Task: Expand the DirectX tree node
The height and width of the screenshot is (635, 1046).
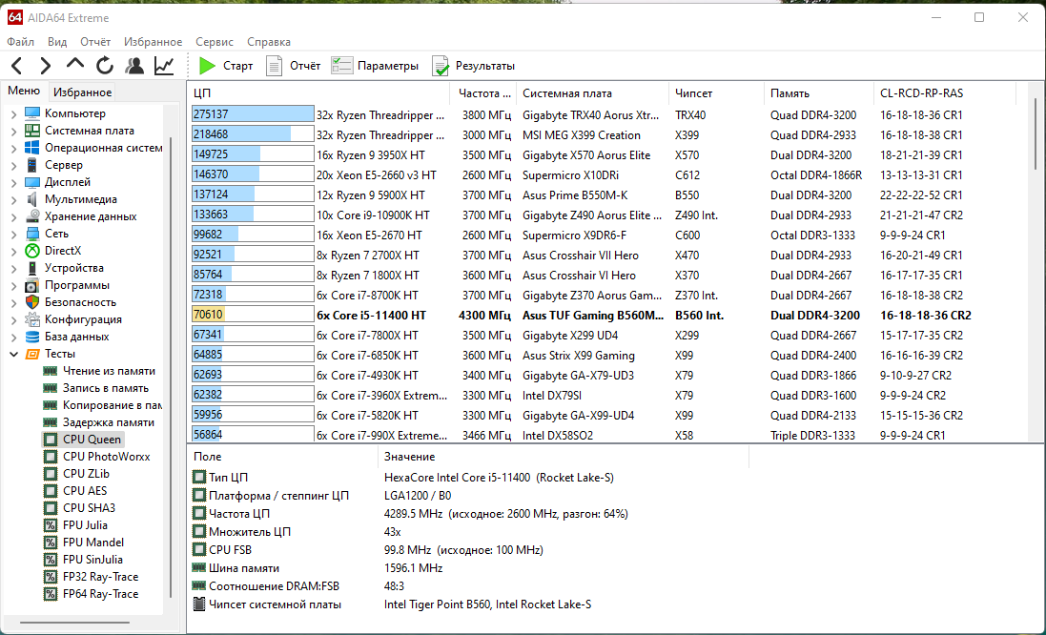Action: (x=13, y=252)
